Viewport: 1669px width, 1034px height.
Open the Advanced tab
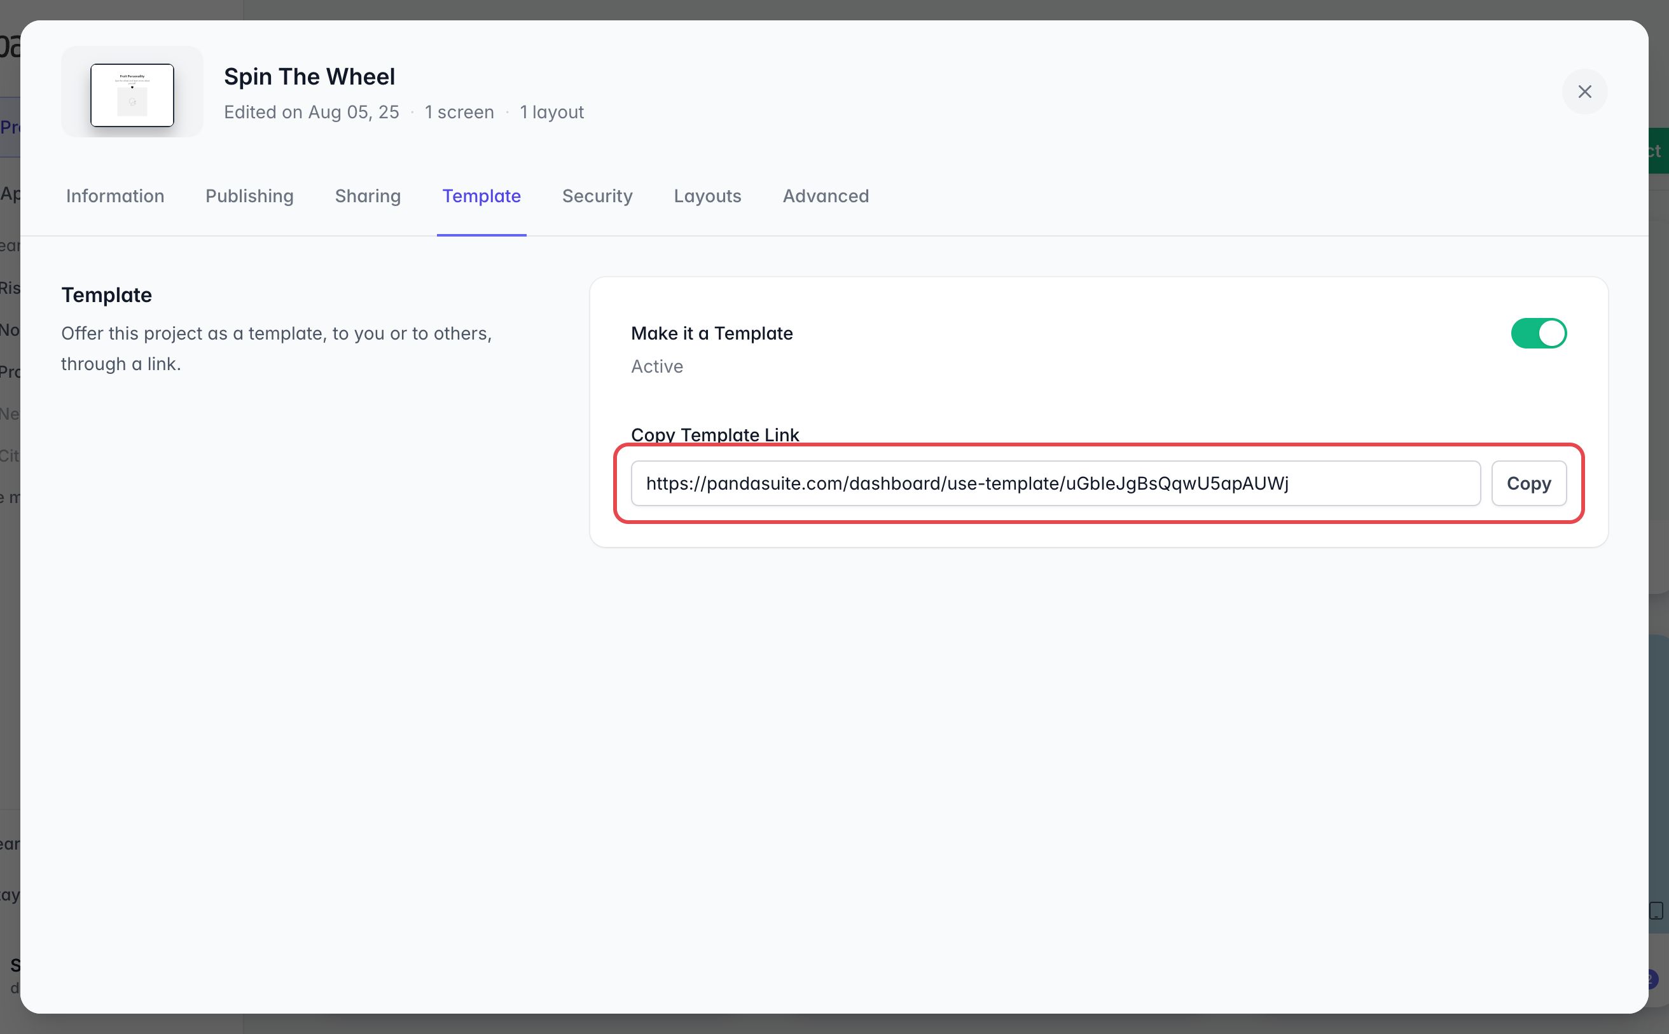tap(826, 196)
